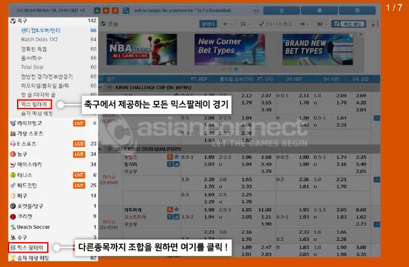Click the Beach Soccer palm icon
The width and height of the screenshot is (409, 267).
tap(13, 227)
